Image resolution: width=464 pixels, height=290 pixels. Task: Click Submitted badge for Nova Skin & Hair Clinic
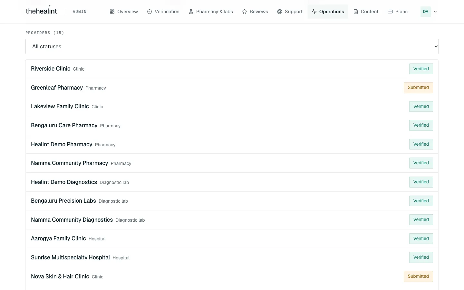[418, 276]
